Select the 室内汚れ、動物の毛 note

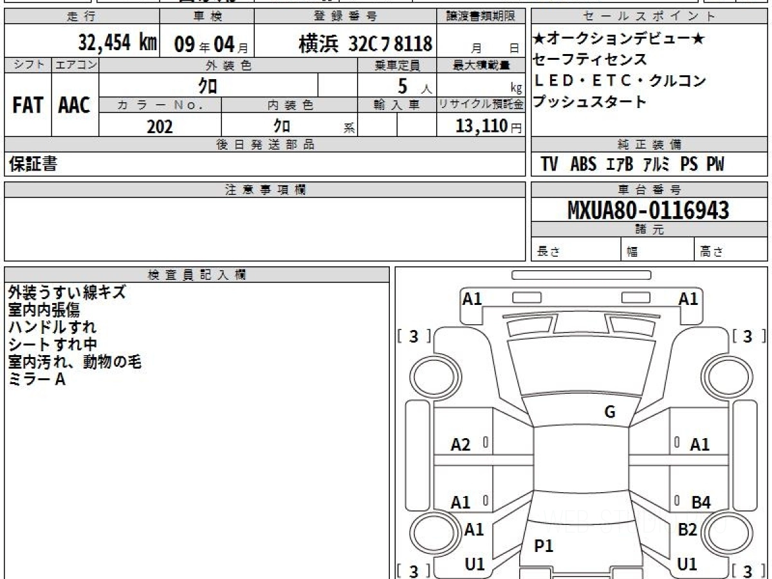(x=75, y=362)
